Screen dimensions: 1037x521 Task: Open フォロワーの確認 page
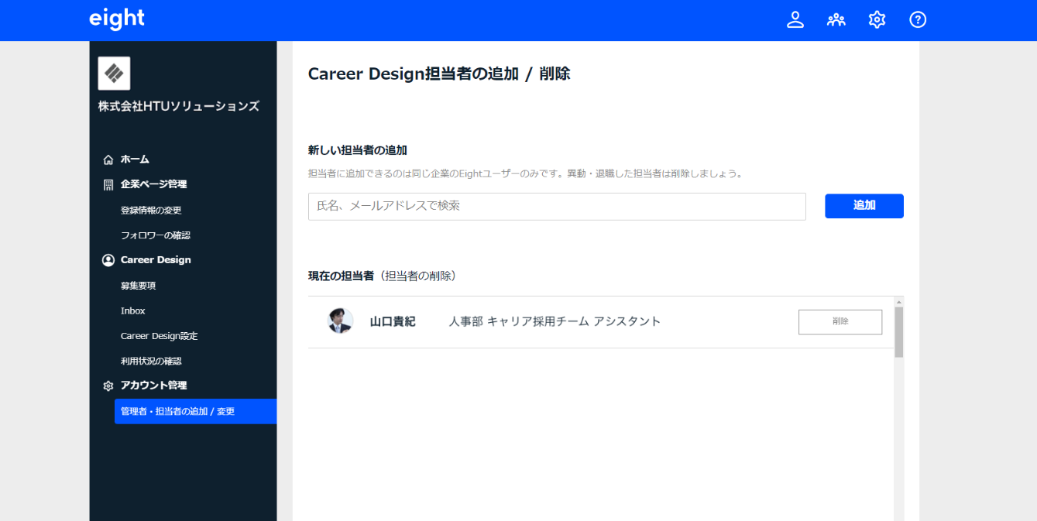[x=156, y=235]
